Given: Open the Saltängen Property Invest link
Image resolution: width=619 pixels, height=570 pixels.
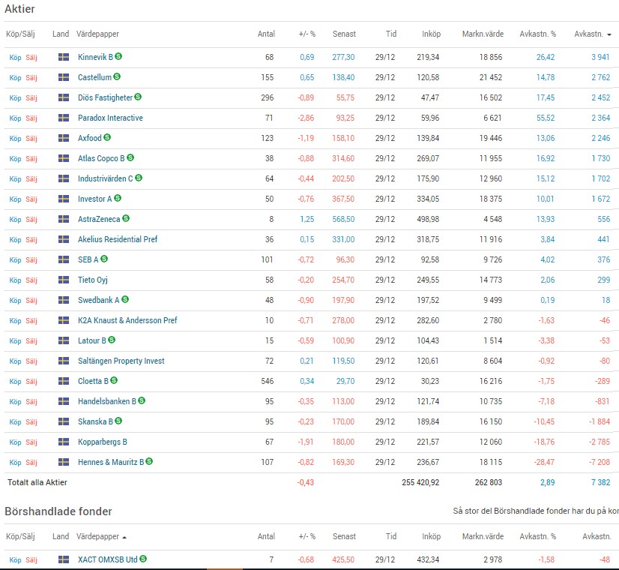Looking at the screenshot, I should point(121,361).
